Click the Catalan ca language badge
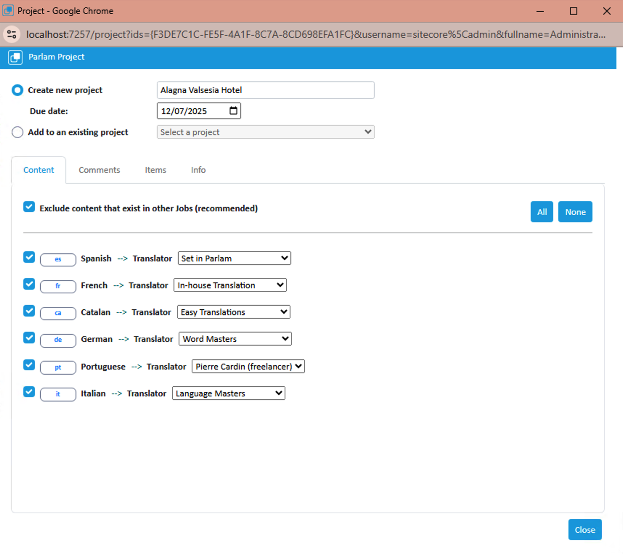Screen dimensions: 623x554 coord(58,313)
